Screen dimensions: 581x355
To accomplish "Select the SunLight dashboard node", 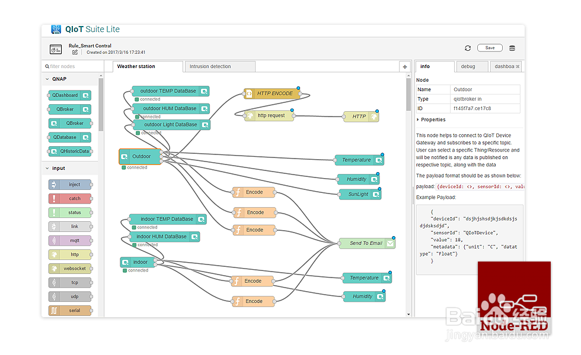I will (x=360, y=194).
